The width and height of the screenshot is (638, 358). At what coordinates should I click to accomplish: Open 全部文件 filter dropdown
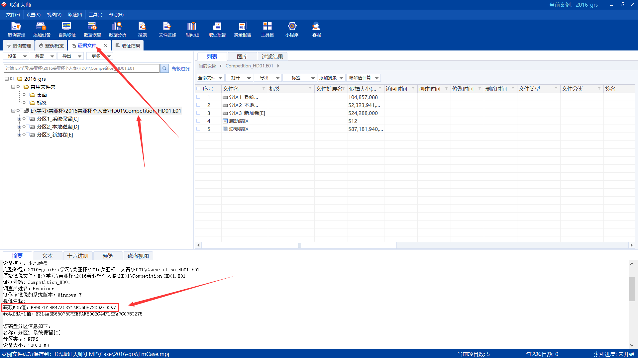[210, 78]
